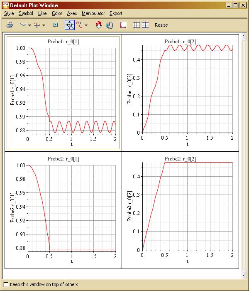Viewport: 249px width, 291px height.
Task: Enable Keep this window on top
Action: point(5,284)
